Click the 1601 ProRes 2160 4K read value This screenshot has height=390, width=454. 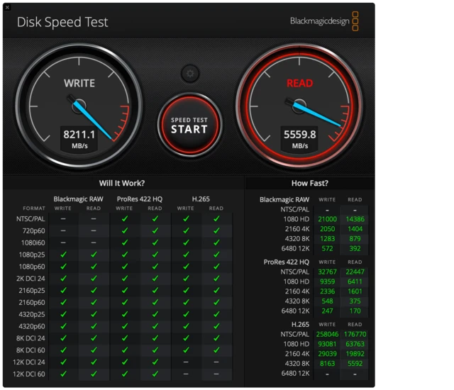click(355, 291)
